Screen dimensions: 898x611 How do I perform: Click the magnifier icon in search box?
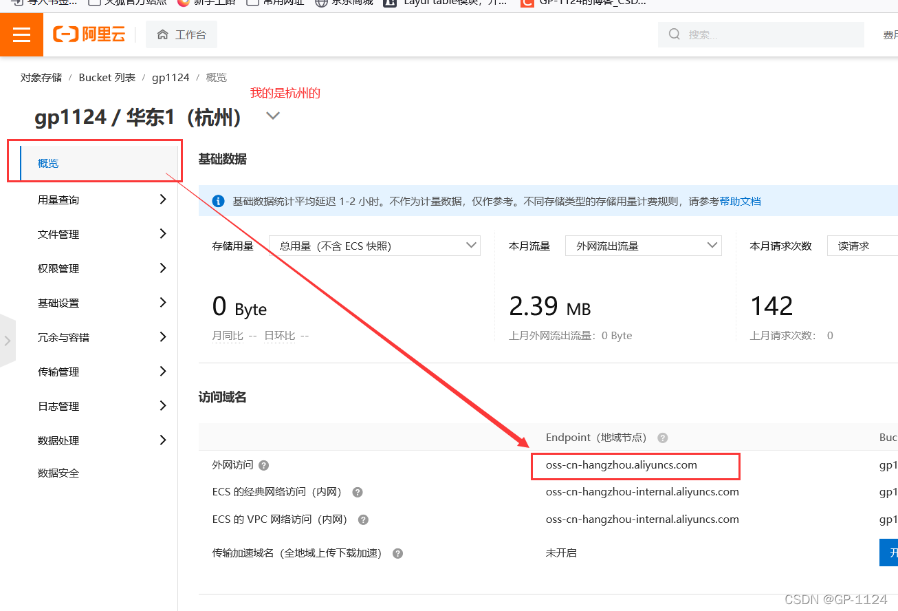click(675, 34)
